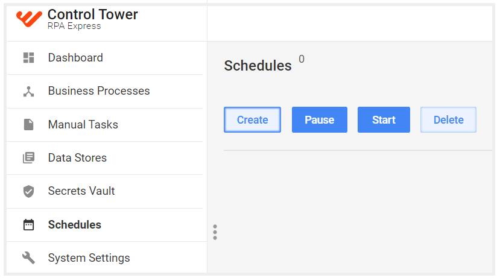Click the Schedules calendar icon
This screenshot has height=278, width=500.
(29, 225)
